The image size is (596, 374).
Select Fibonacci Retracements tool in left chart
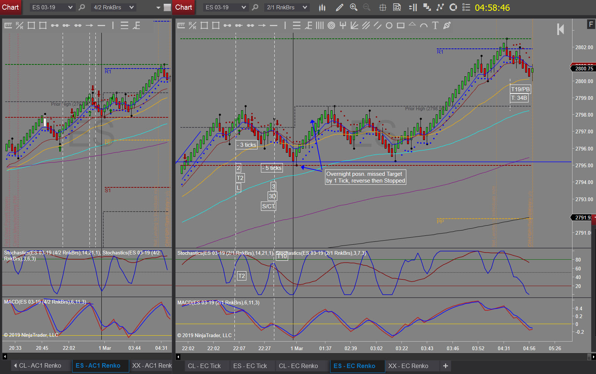(x=124, y=25)
